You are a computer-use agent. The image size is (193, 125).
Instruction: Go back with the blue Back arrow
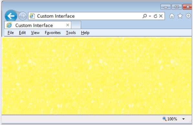pyautogui.click(x=11, y=16)
